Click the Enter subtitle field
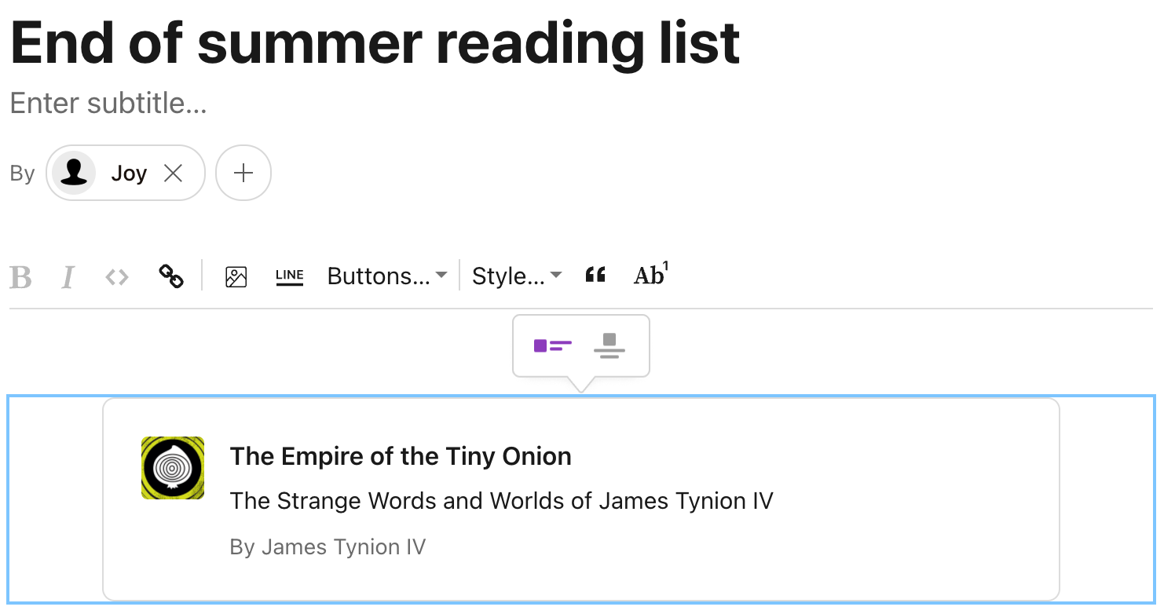1164x614 pixels. click(108, 103)
